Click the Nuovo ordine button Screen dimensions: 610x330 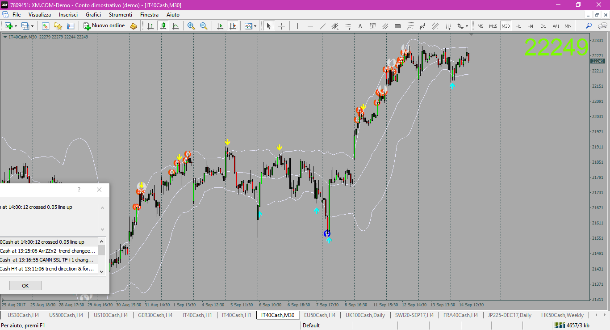point(104,26)
